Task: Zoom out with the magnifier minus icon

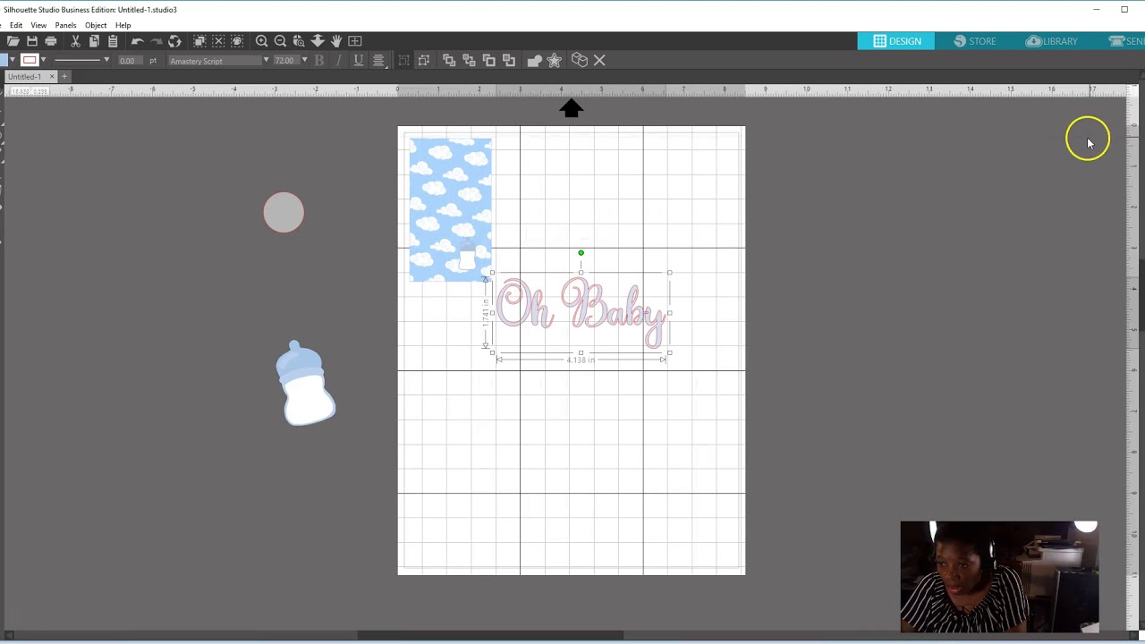Action: (280, 41)
